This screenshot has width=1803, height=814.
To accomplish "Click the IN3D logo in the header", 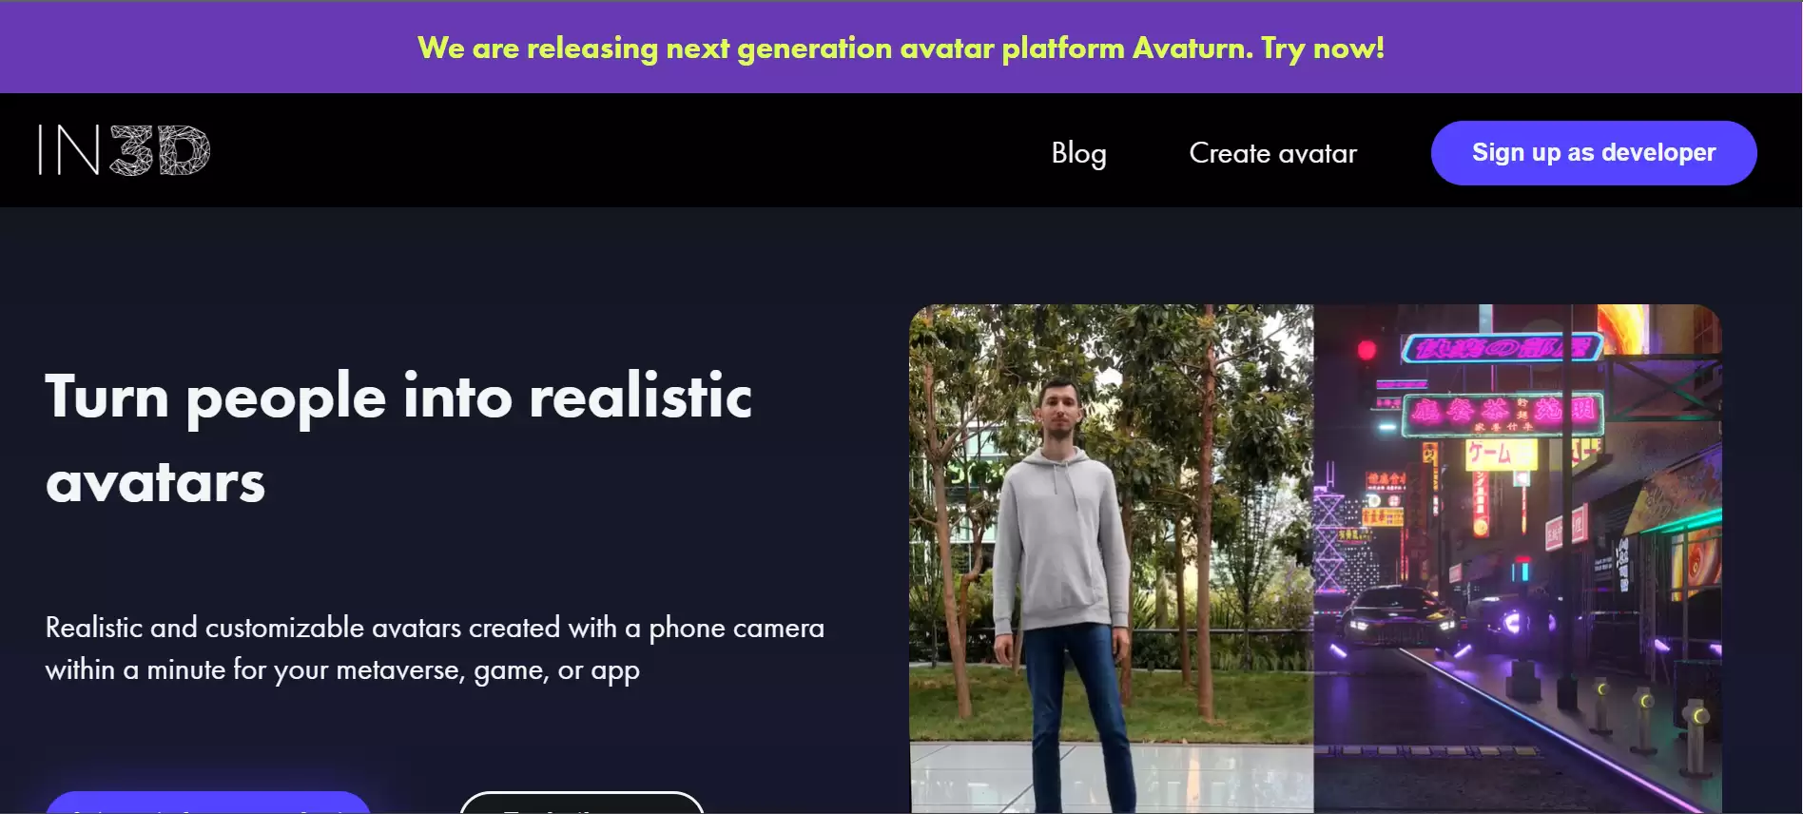I will click(125, 150).
